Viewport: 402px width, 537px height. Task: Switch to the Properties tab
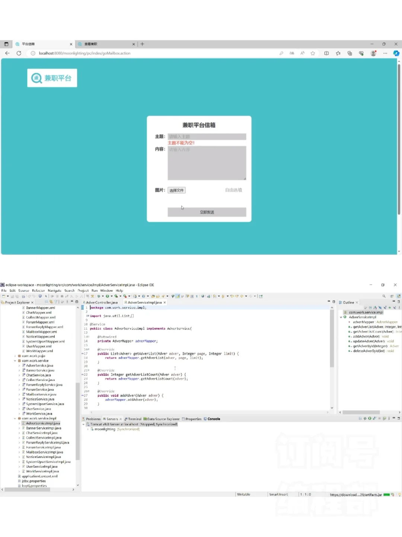pyautogui.click(x=192, y=419)
